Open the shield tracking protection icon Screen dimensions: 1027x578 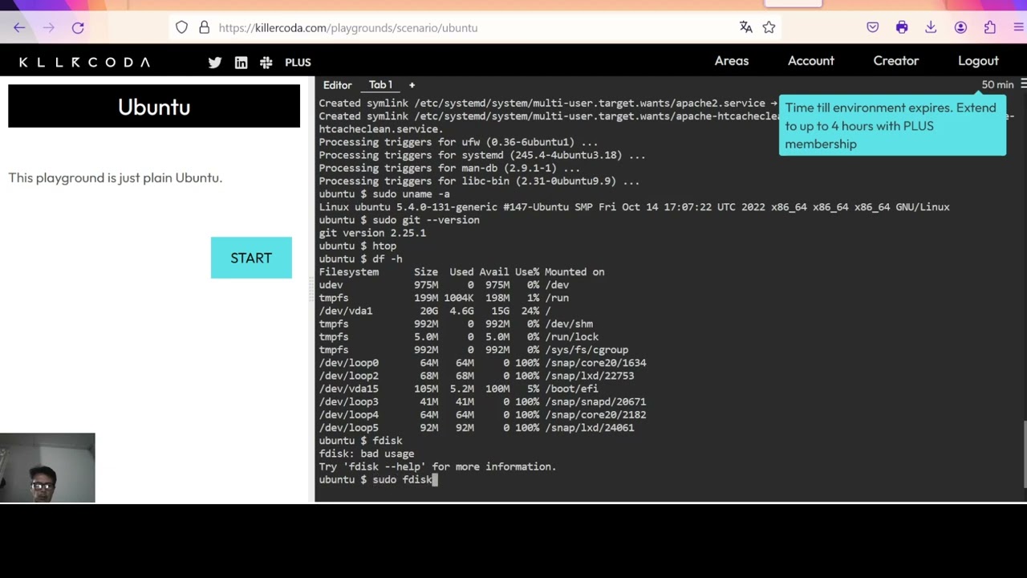point(181,27)
